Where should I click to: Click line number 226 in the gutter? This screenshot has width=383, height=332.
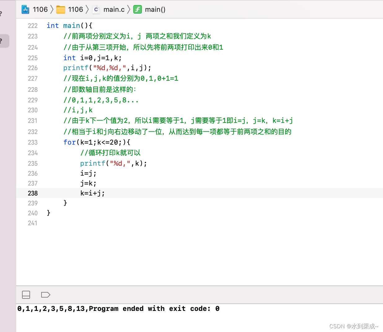(33, 68)
